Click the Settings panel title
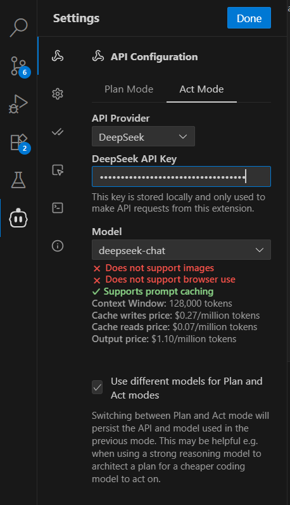 pos(76,18)
